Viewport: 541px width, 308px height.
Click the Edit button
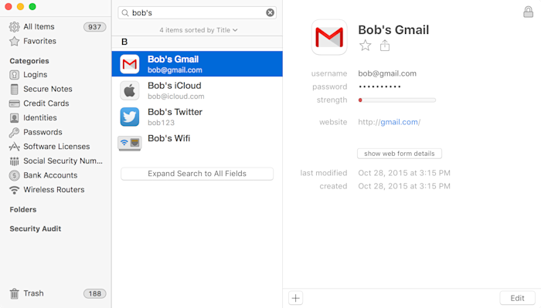click(x=517, y=298)
